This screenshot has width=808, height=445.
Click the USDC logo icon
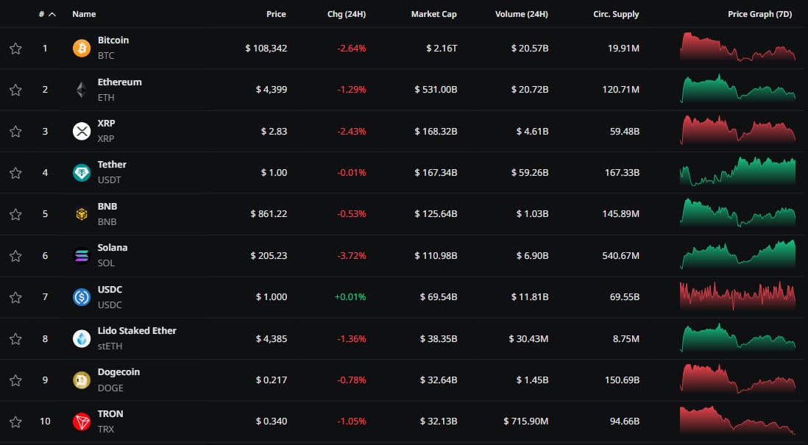81,297
